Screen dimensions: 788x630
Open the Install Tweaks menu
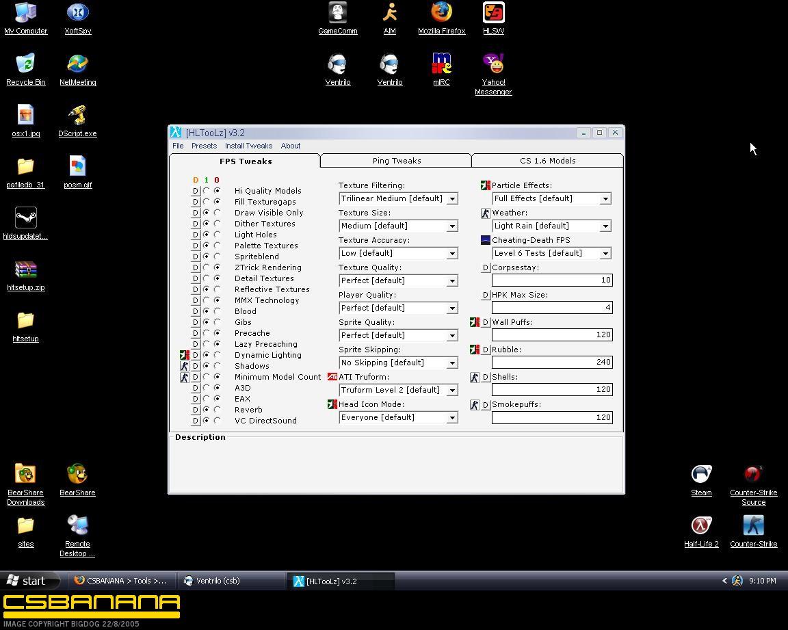click(x=249, y=146)
